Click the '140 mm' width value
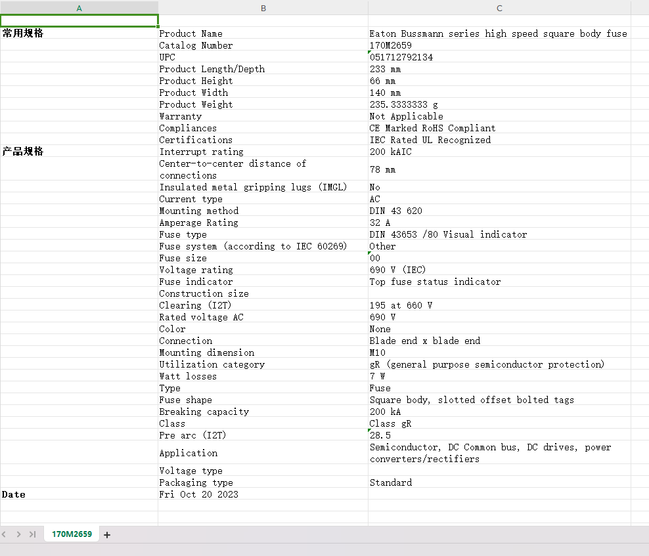Viewport: 649px width, 556px height. pyautogui.click(x=499, y=93)
